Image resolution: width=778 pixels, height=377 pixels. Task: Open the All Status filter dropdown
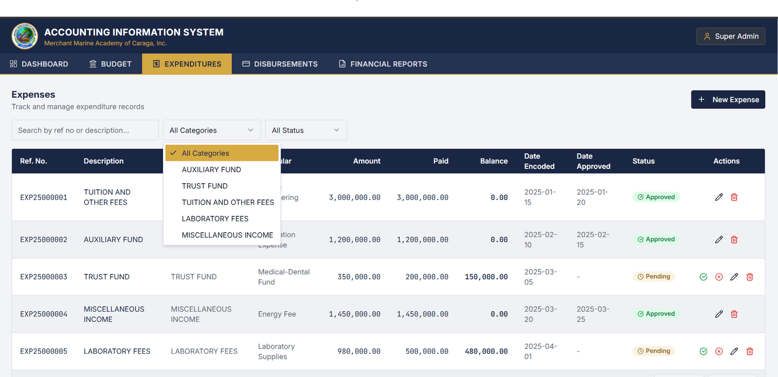pos(306,130)
